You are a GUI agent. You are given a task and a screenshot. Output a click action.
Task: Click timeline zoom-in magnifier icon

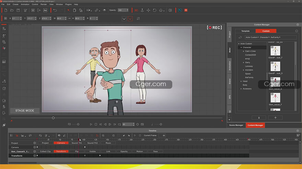click(103, 136)
